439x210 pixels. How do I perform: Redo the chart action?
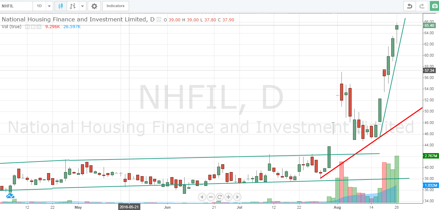click(422, 6)
